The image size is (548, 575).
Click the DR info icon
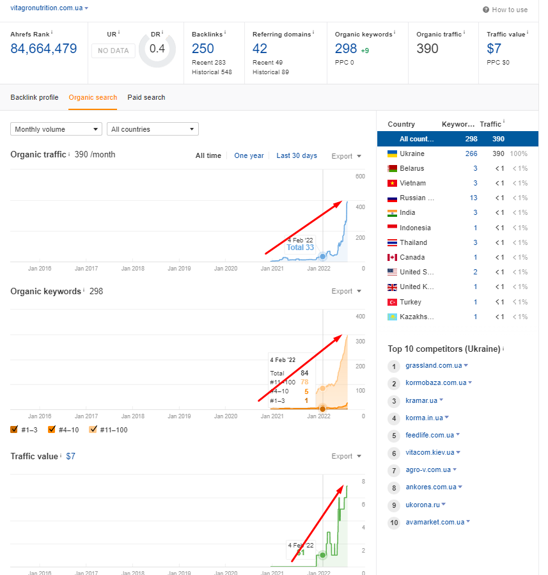click(162, 33)
